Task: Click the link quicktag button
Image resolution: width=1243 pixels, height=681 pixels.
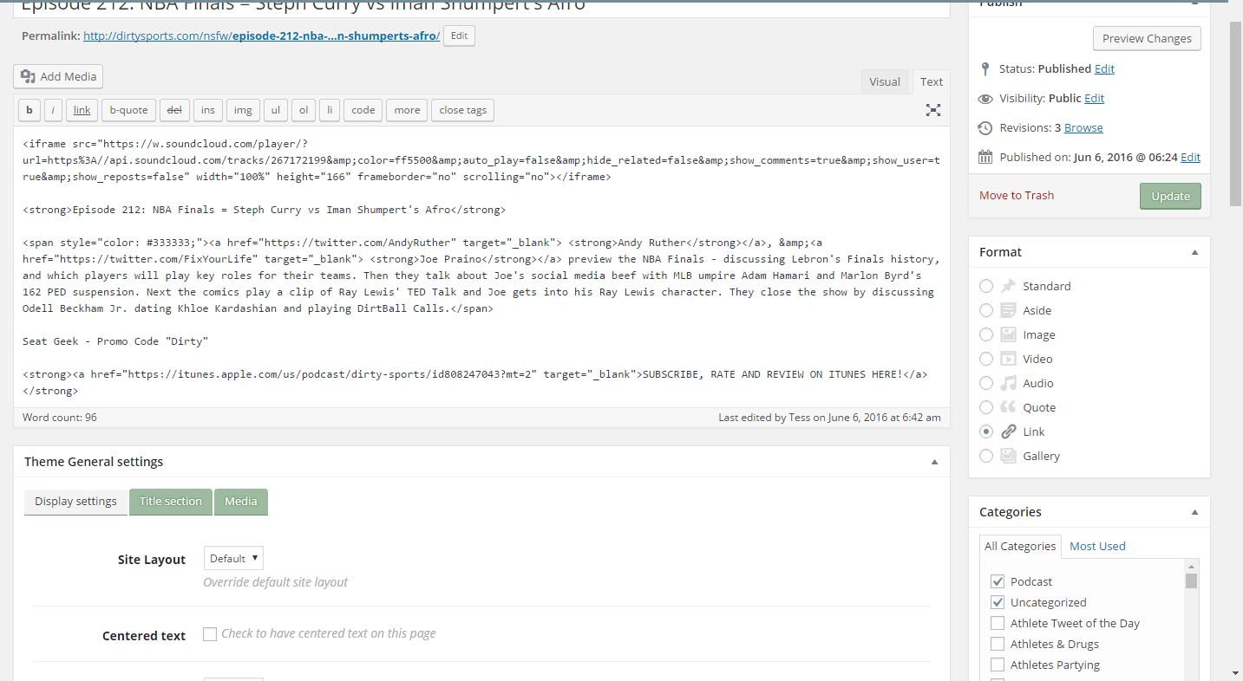Action: (82, 110)
